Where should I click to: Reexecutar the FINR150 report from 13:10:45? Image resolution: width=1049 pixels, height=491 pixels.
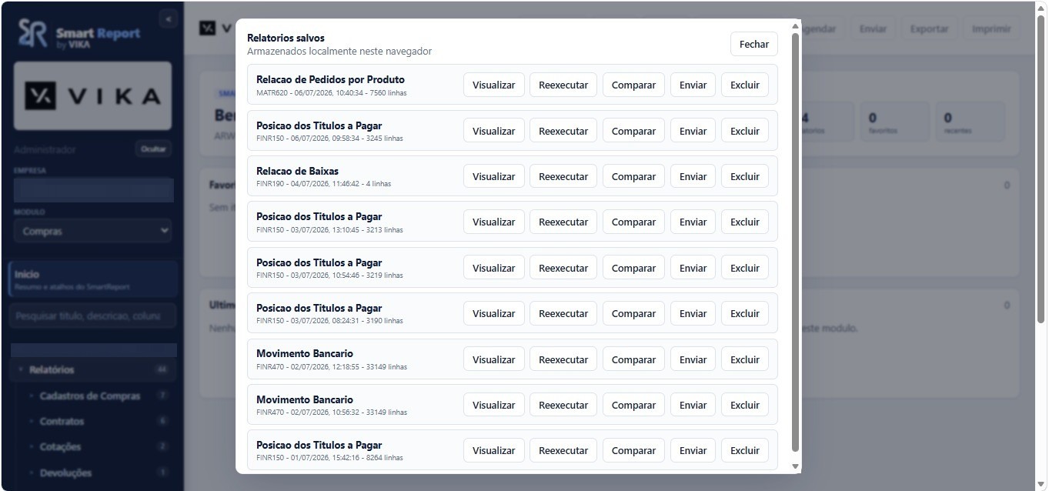563,222
